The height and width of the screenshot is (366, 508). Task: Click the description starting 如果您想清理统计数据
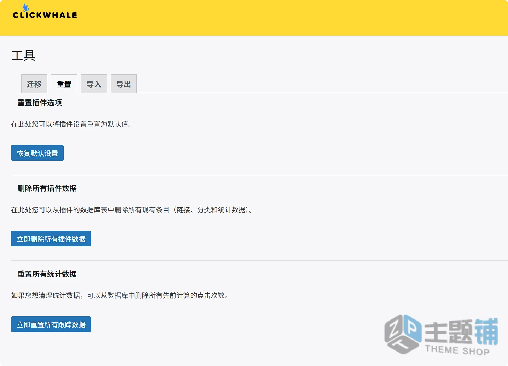click(120, 295)
